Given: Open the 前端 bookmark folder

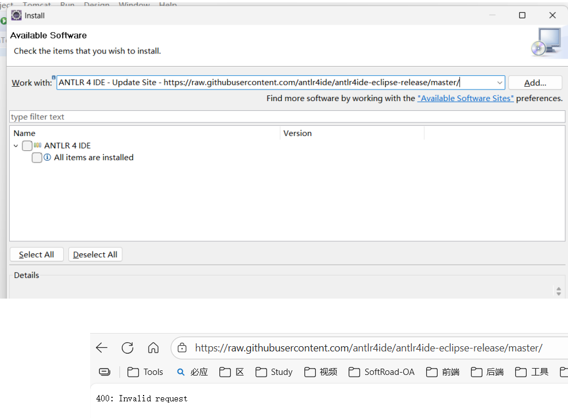Looking at the screenshot, I should click(443, 372).
